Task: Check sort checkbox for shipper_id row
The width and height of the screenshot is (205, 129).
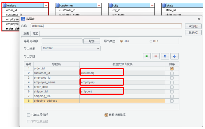Action: coord(172,92)
